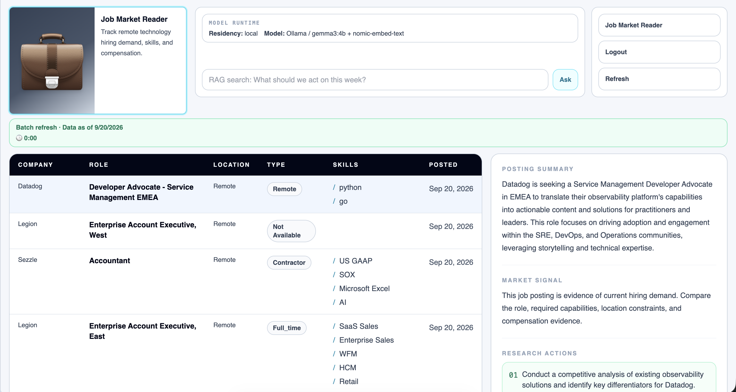Click the SaaS Sales skill entry

pos(356,326)
